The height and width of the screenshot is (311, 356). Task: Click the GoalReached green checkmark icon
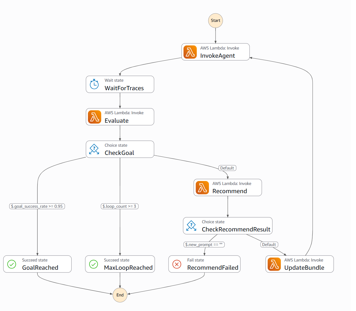coord(12,264)
